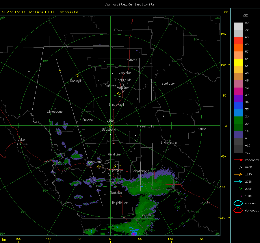The width and height of the screenshot is (260, 243).
Task: Click the Lacombe city label
Action: [x=125, y=73]
